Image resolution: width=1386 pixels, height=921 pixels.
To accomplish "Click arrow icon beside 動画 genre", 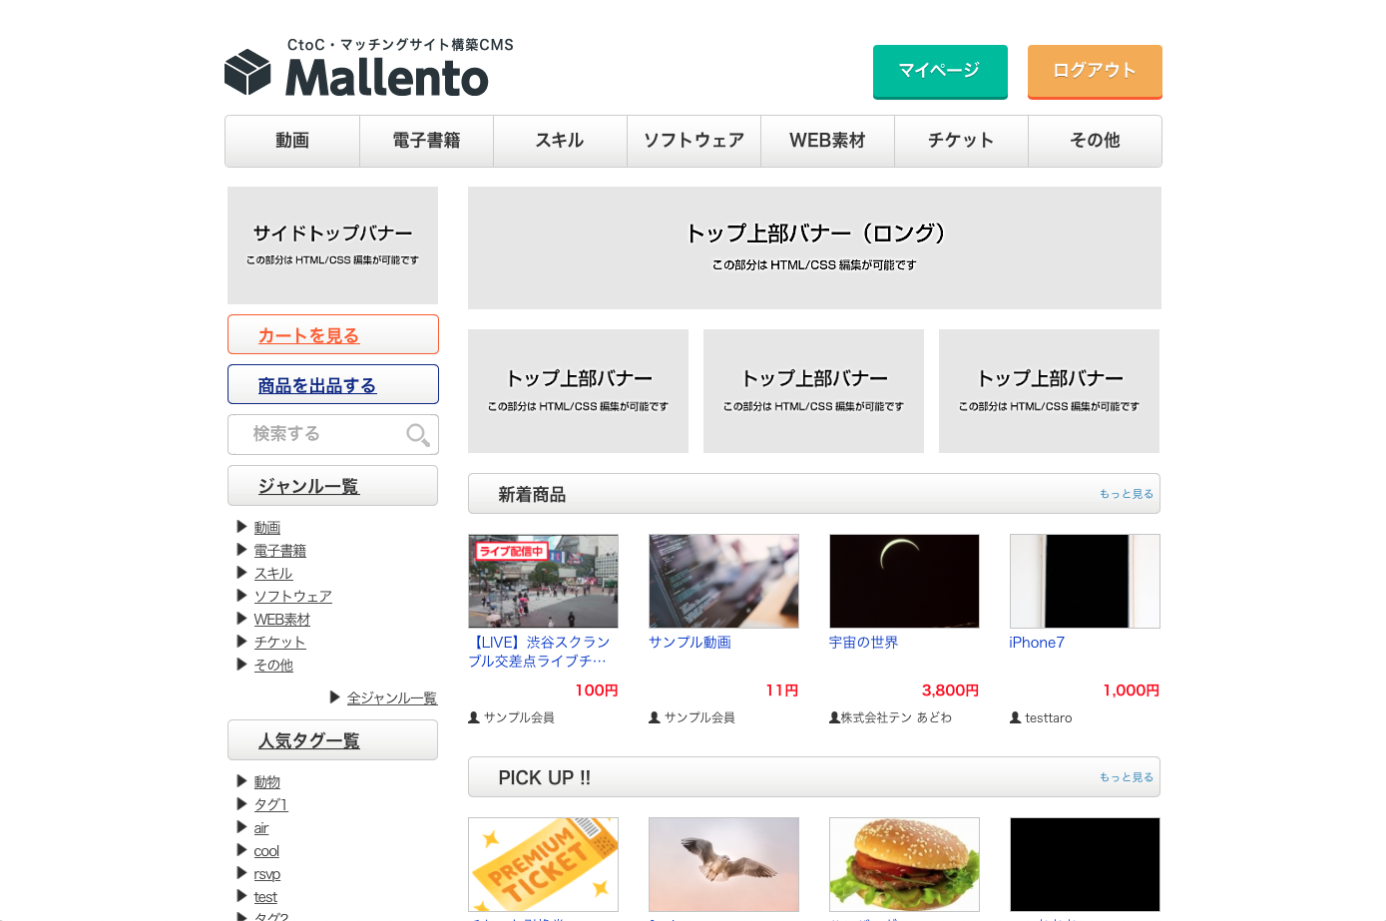I will coord(241,527).
